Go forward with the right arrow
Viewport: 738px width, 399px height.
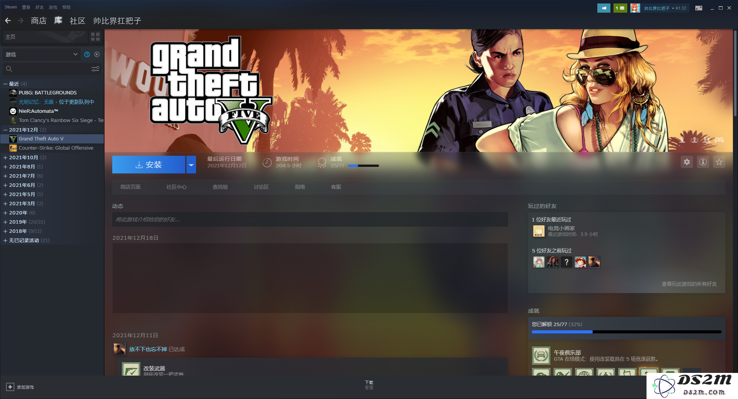tap(21, 21)
